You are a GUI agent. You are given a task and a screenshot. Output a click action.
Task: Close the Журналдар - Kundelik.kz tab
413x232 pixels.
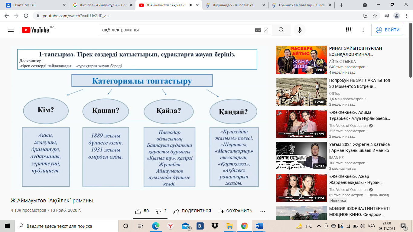(x=264, y=5)
